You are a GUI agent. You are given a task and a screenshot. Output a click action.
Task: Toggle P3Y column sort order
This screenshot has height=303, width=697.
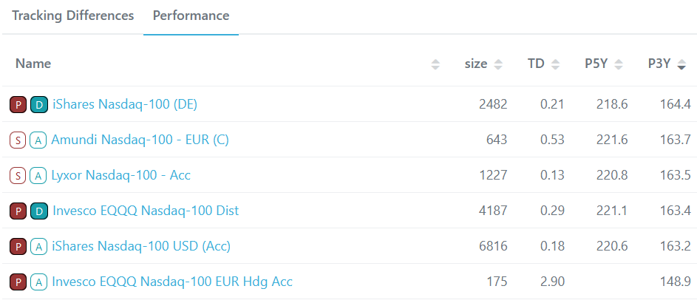pos(681,64)
